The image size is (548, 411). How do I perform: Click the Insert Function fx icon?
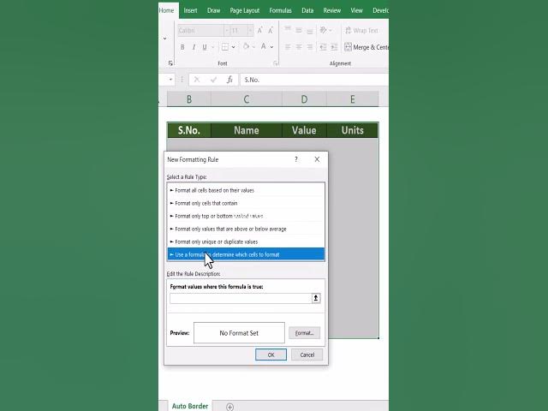click(229, 80)
